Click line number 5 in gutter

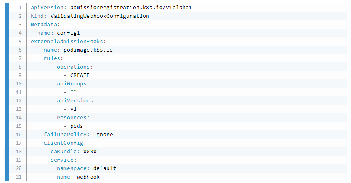[20, 42]
